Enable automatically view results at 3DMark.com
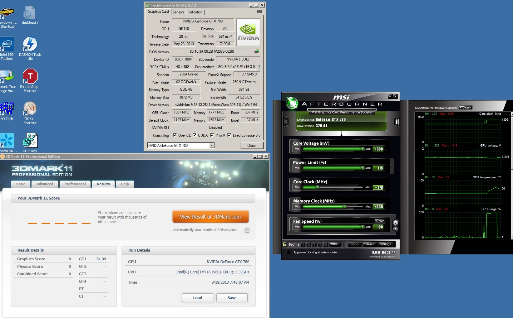 [247, 230]
